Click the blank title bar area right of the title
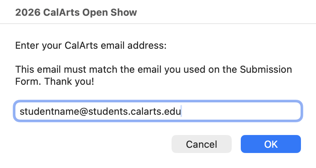 coord(226,13)
